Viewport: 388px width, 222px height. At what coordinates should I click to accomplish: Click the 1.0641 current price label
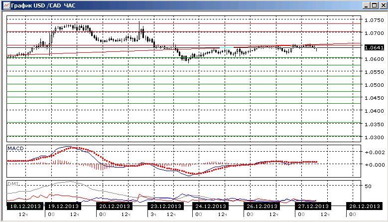(x=375, y=47)
